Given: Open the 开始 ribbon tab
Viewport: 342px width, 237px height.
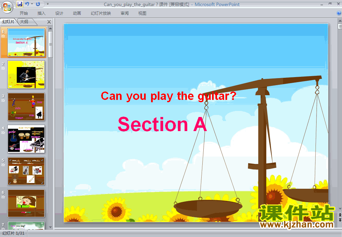Looking at the screenshot, I should tap(23, 13).
